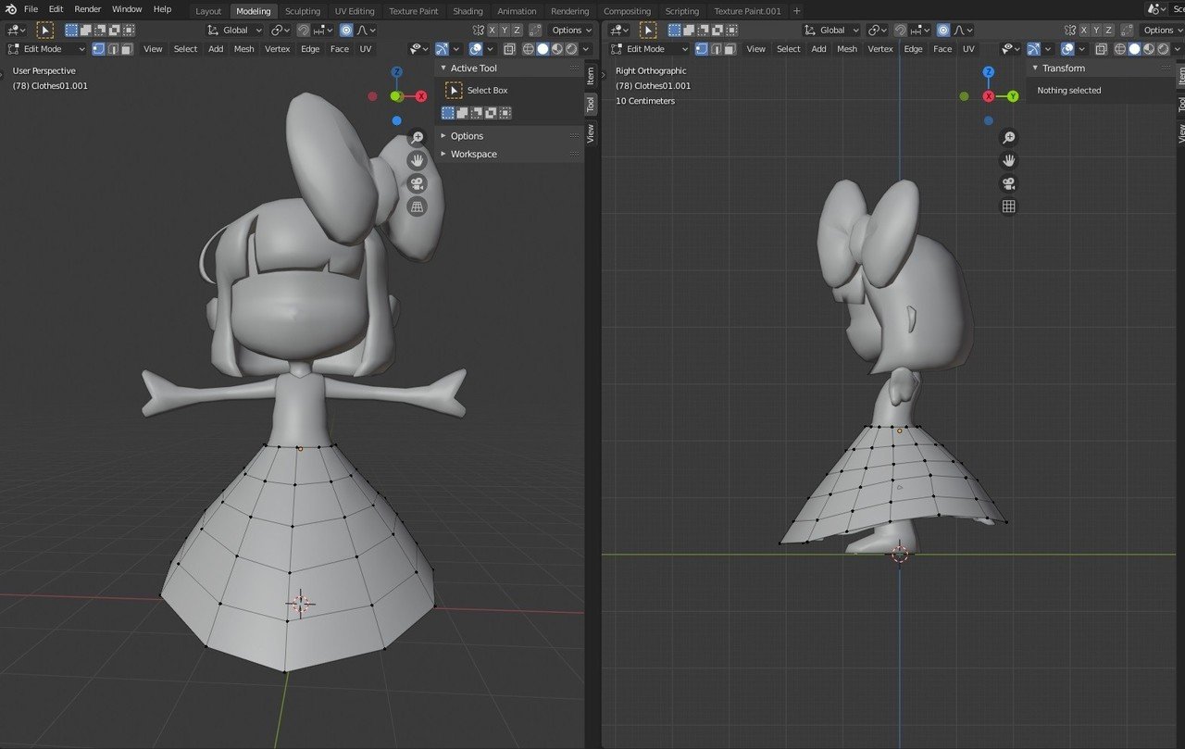Image resolution: width=1185 pixels, height=749 pixels.
Task: Switch to the Texture Paint workspace tab
Action: point(414,11)
